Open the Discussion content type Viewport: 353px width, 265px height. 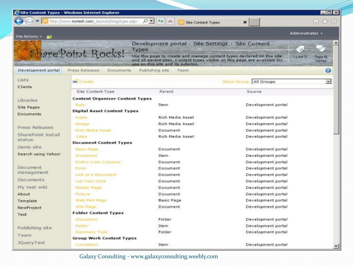click(87, 219)
